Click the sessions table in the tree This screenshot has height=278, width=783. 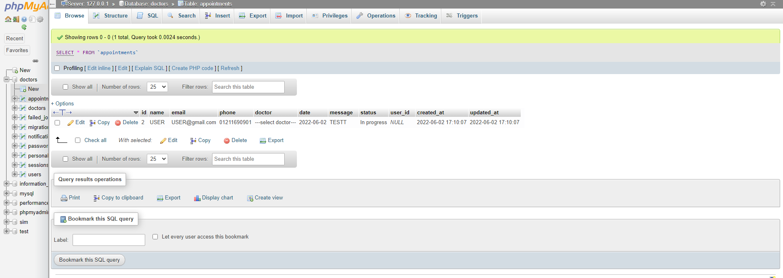point(38,165)
